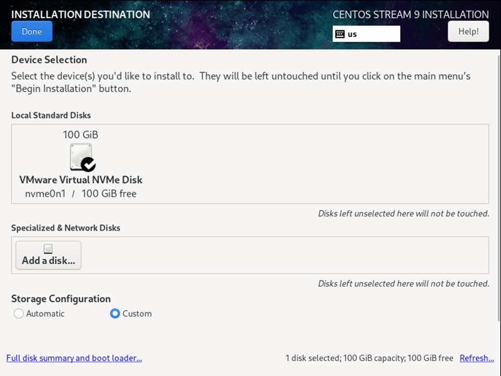Click the 'us' keyboard layout field

(x=371, y=34)
